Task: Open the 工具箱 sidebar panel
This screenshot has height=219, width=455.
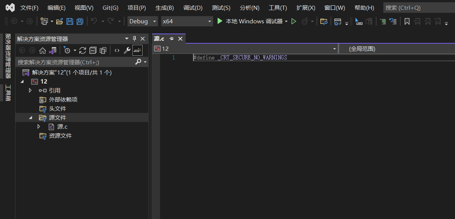Action: (x=8, y=92)
